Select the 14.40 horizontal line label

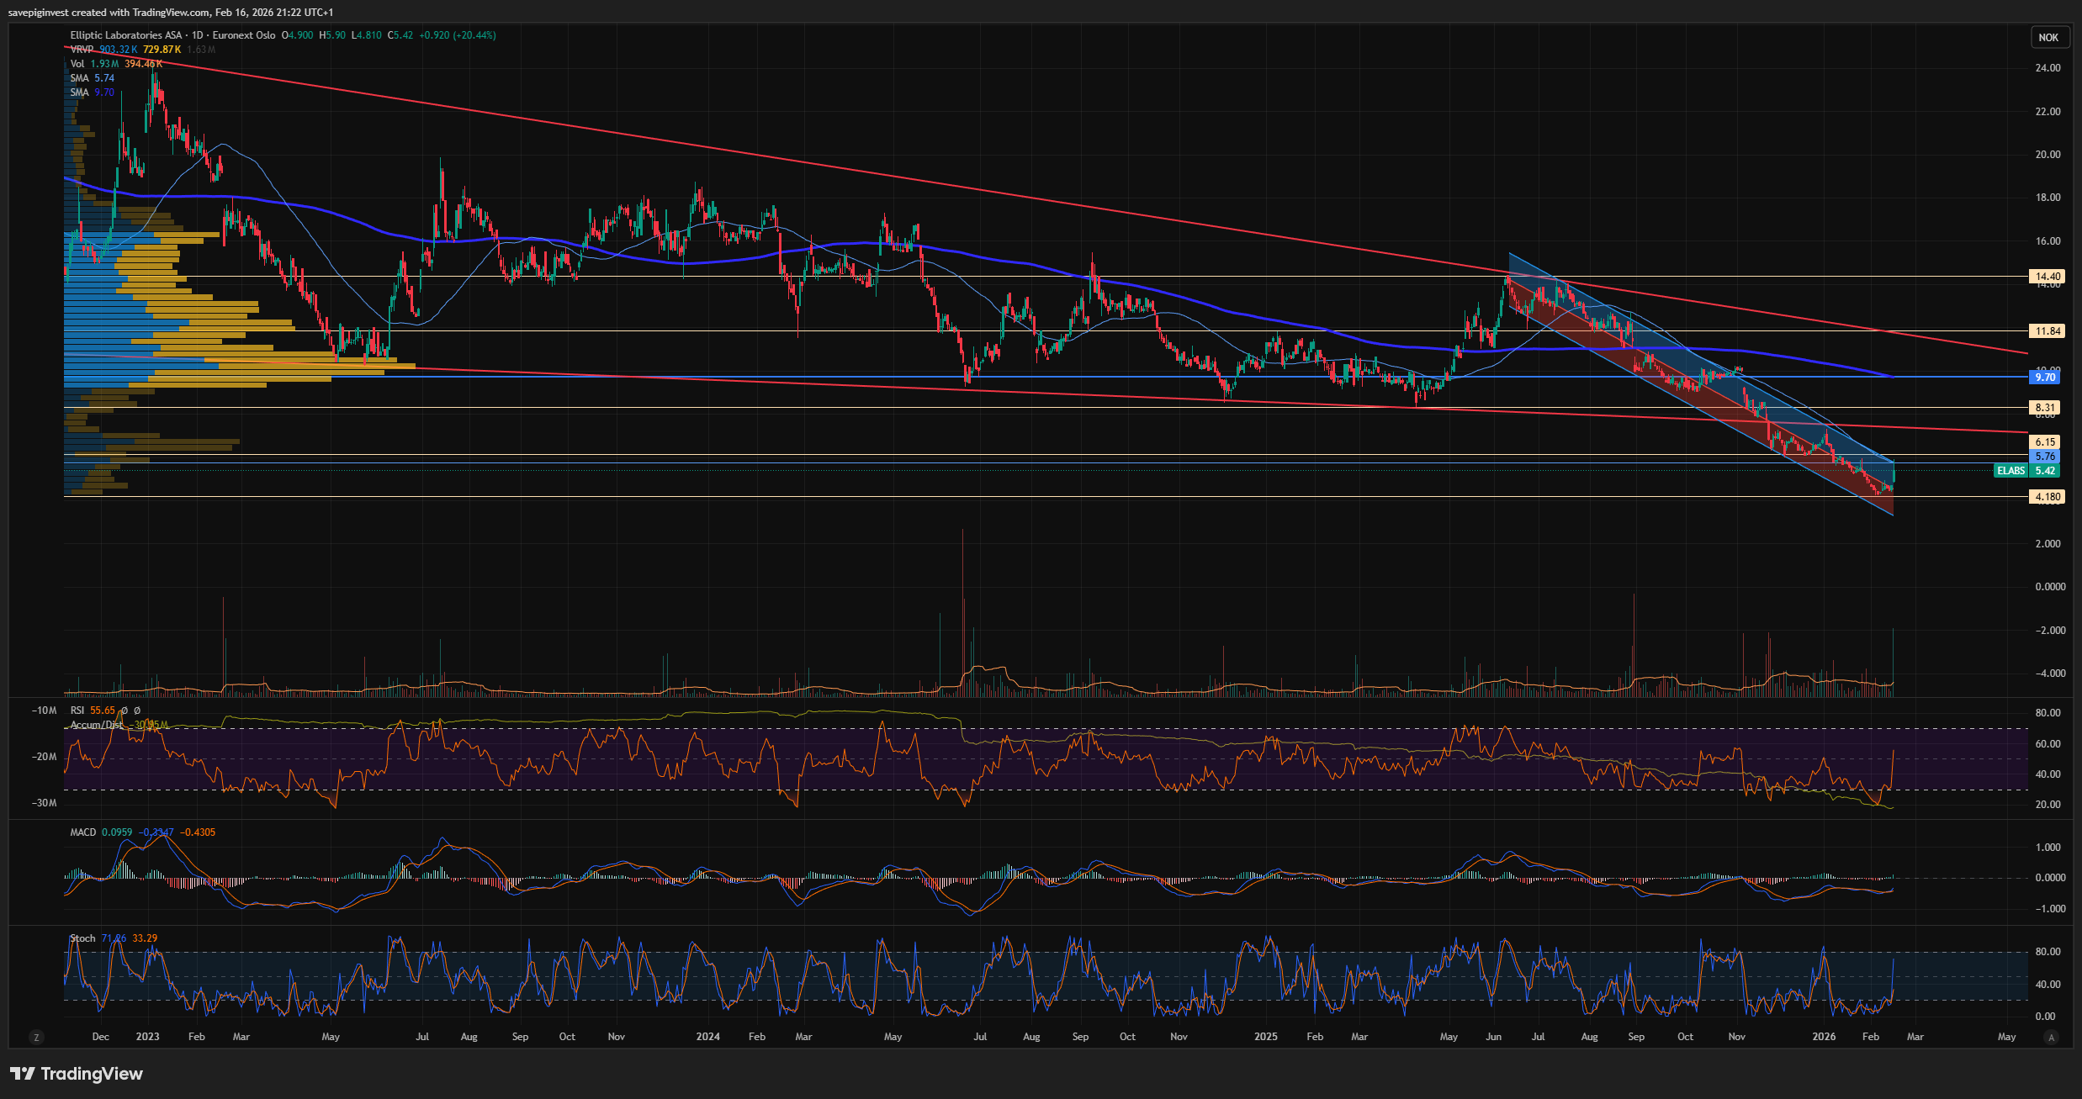pos(2048,276)
